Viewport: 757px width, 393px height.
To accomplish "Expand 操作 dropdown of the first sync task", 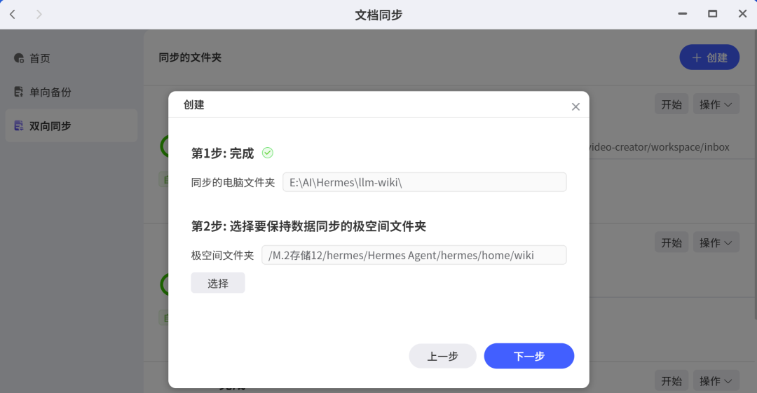I will pos(716,104).
